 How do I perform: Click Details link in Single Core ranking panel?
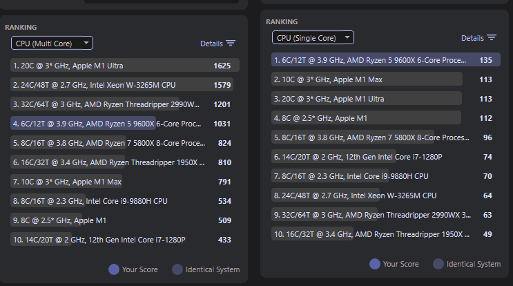[x=472, y=38]
